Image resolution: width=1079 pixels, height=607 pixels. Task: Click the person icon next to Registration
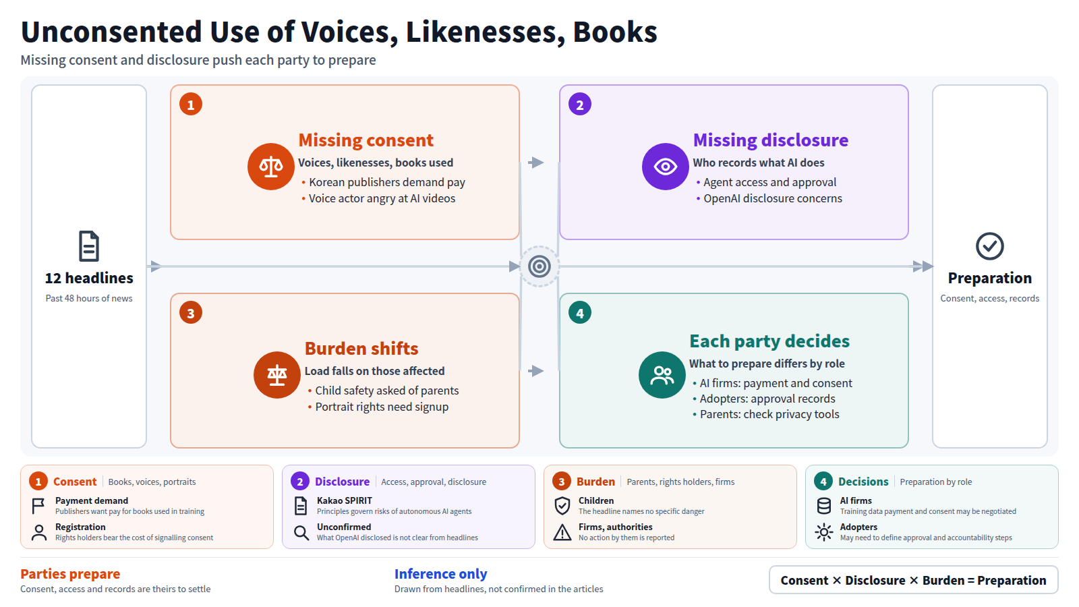[x=39, y=532]
